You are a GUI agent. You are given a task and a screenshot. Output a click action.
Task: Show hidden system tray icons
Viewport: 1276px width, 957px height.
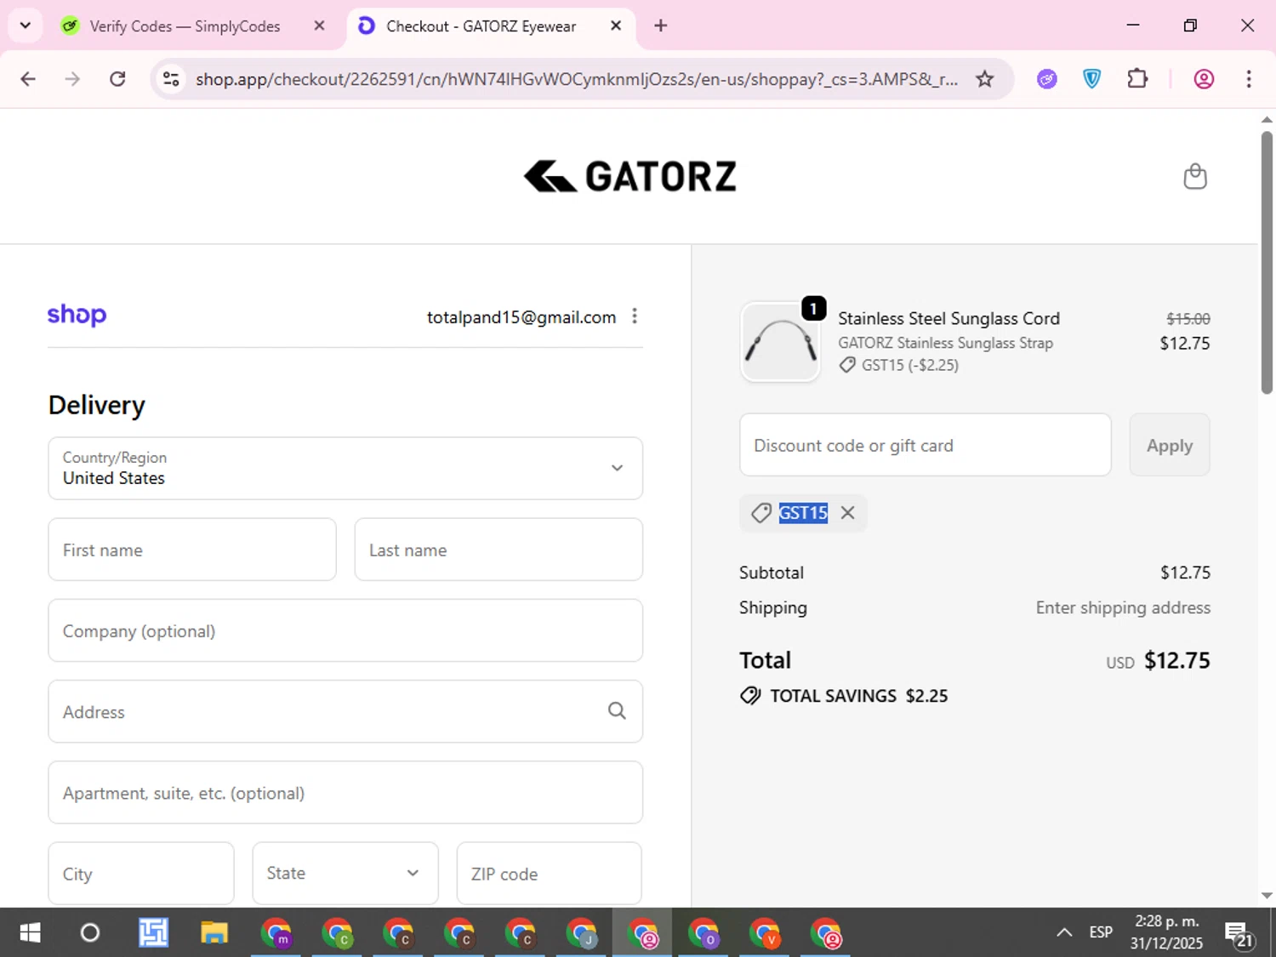1064,933
